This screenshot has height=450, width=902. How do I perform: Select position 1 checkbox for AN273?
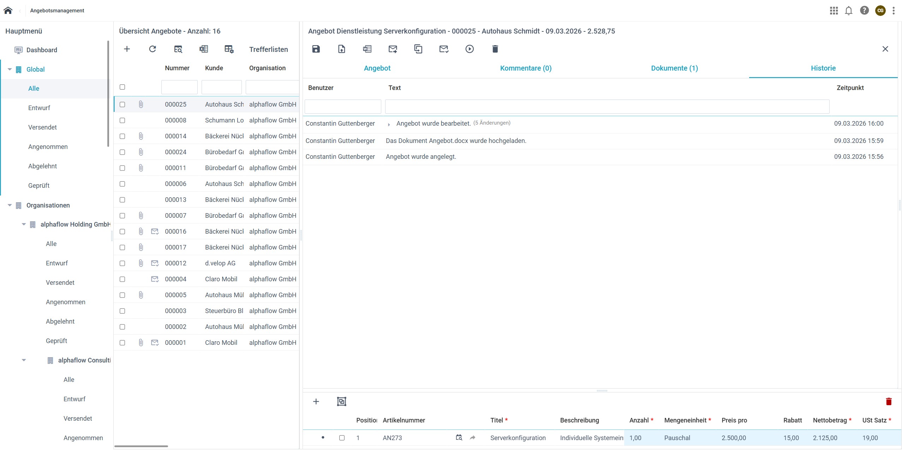[x=342, y=438]
